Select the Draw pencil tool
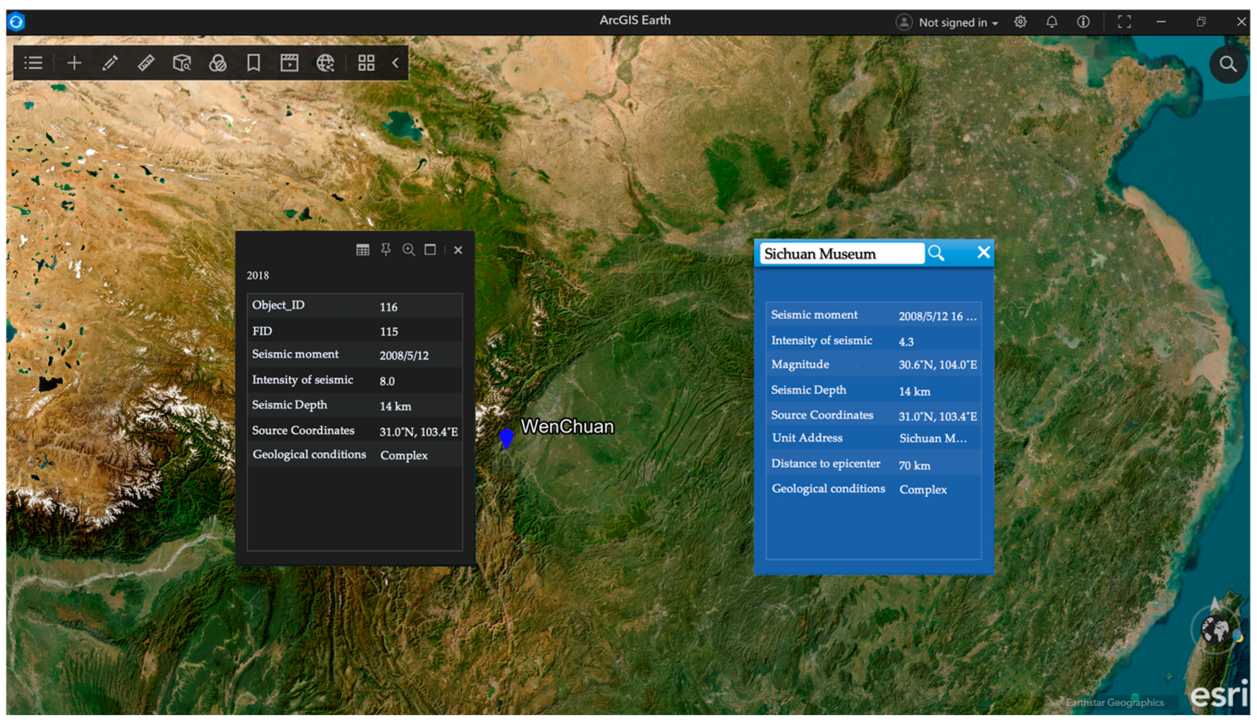This screenshot has height=723, width=1257. coord(110,63)
